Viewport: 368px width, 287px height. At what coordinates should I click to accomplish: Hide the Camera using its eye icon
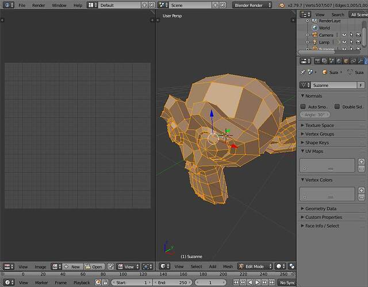(344, 35)
